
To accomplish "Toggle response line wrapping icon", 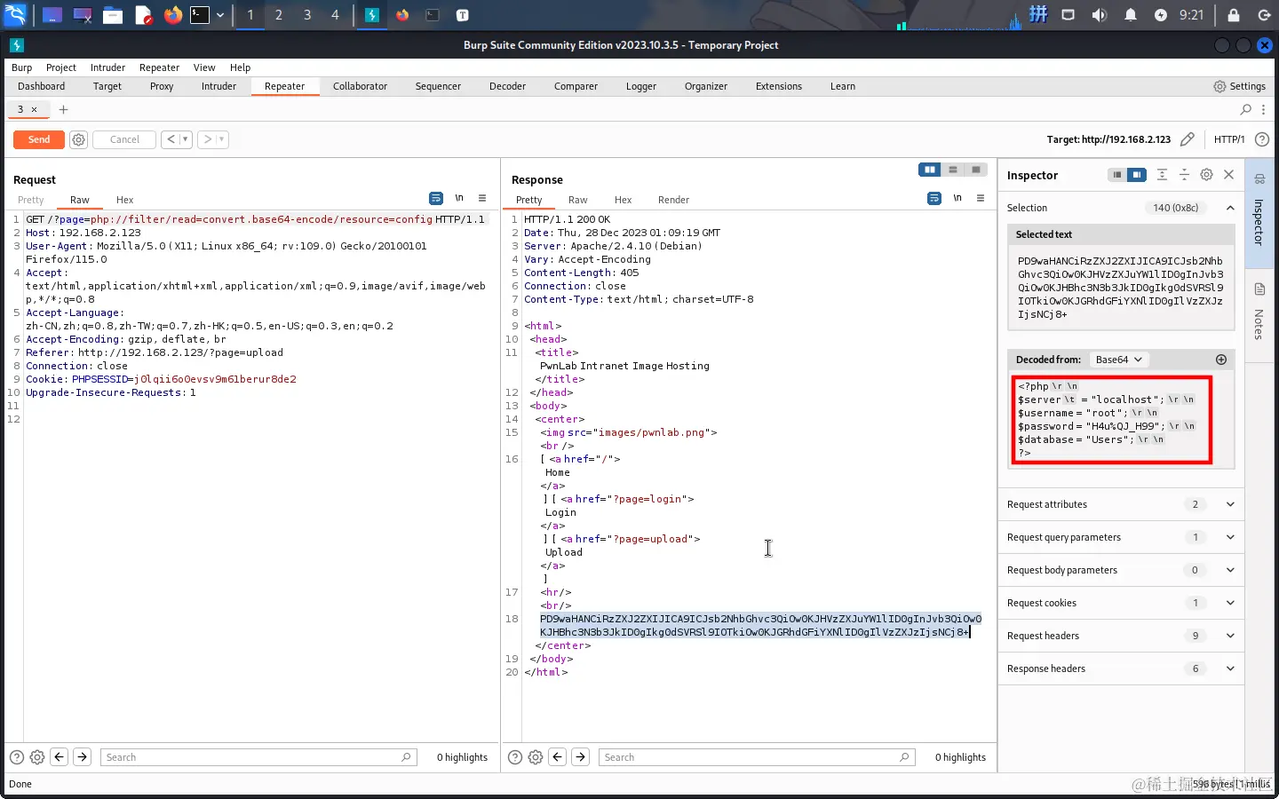I will click(934, 198).
